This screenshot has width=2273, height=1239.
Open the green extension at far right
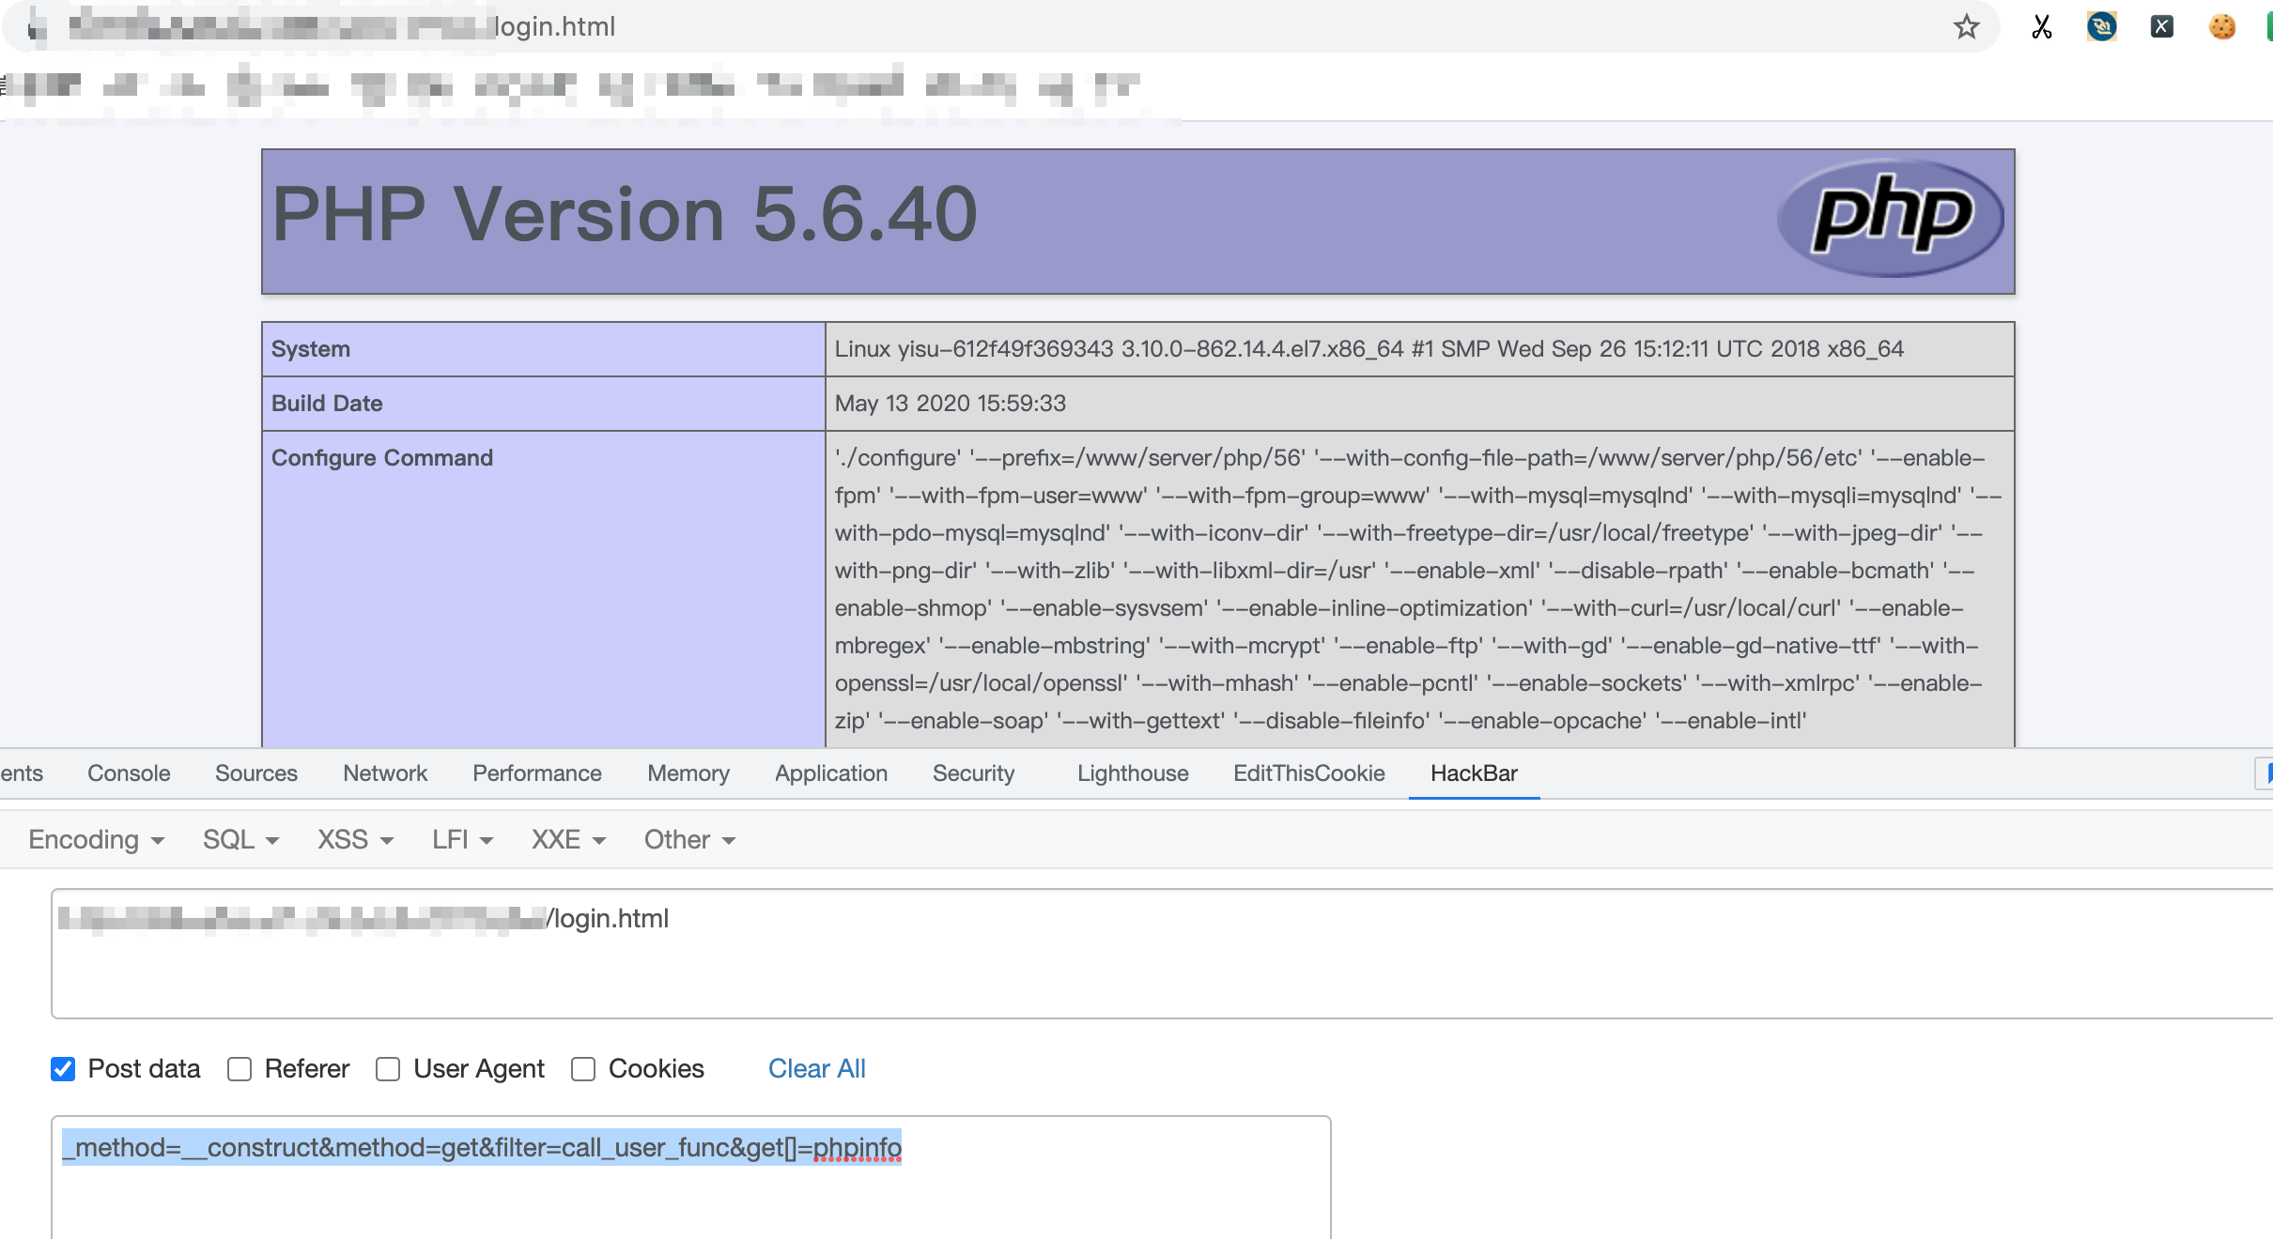2267,26
